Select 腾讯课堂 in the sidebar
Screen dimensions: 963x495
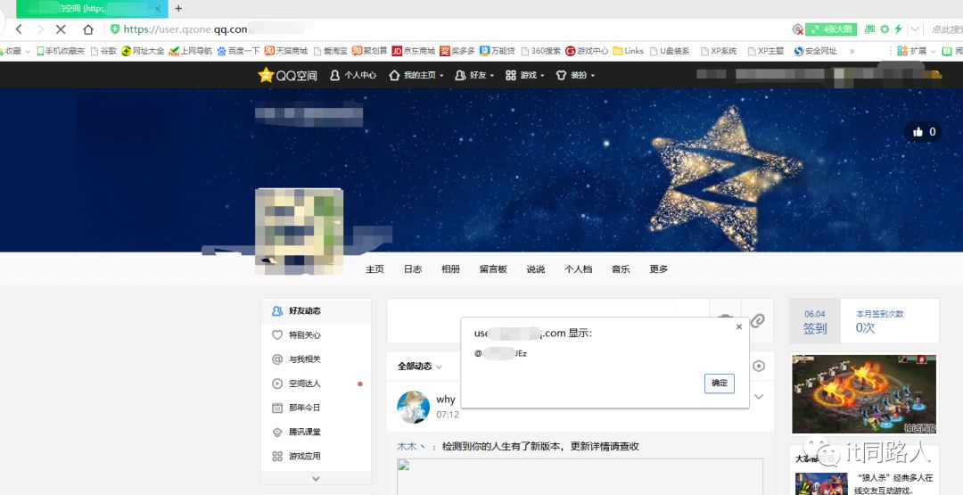(316, 432)
